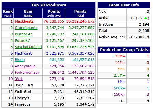The image size is (153, 110).
Task: Click the Rank Team column header
Action: pyautogui.click(x=8, y=13)
